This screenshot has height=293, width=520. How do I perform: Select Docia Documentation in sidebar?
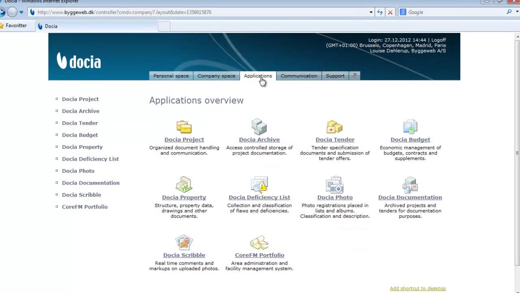click(91, 183)
